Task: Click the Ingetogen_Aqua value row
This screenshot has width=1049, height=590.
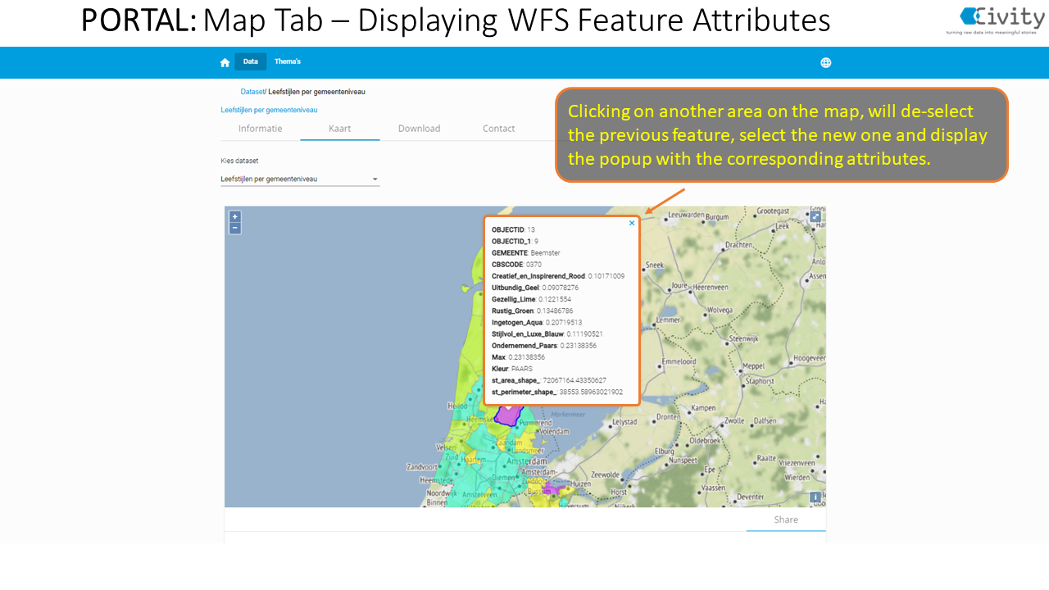Action: 537,323
